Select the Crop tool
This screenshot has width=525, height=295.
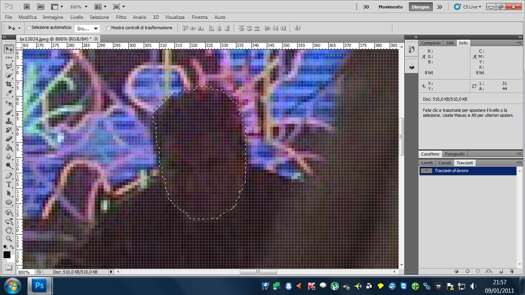point(9,85)
